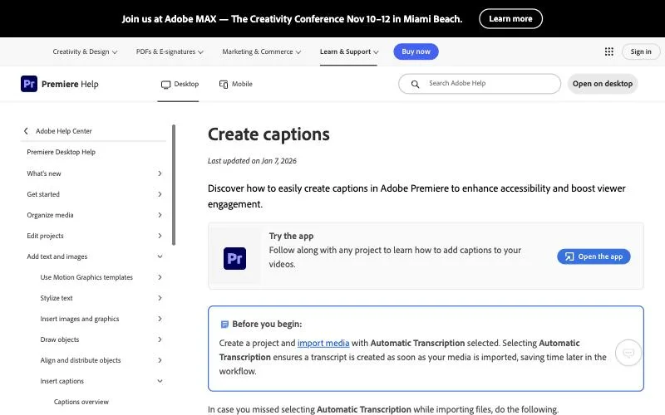The height and width of the screenshot is (415, 665).
Task: Expand the Get started section chevron
Action: point(160,194)
